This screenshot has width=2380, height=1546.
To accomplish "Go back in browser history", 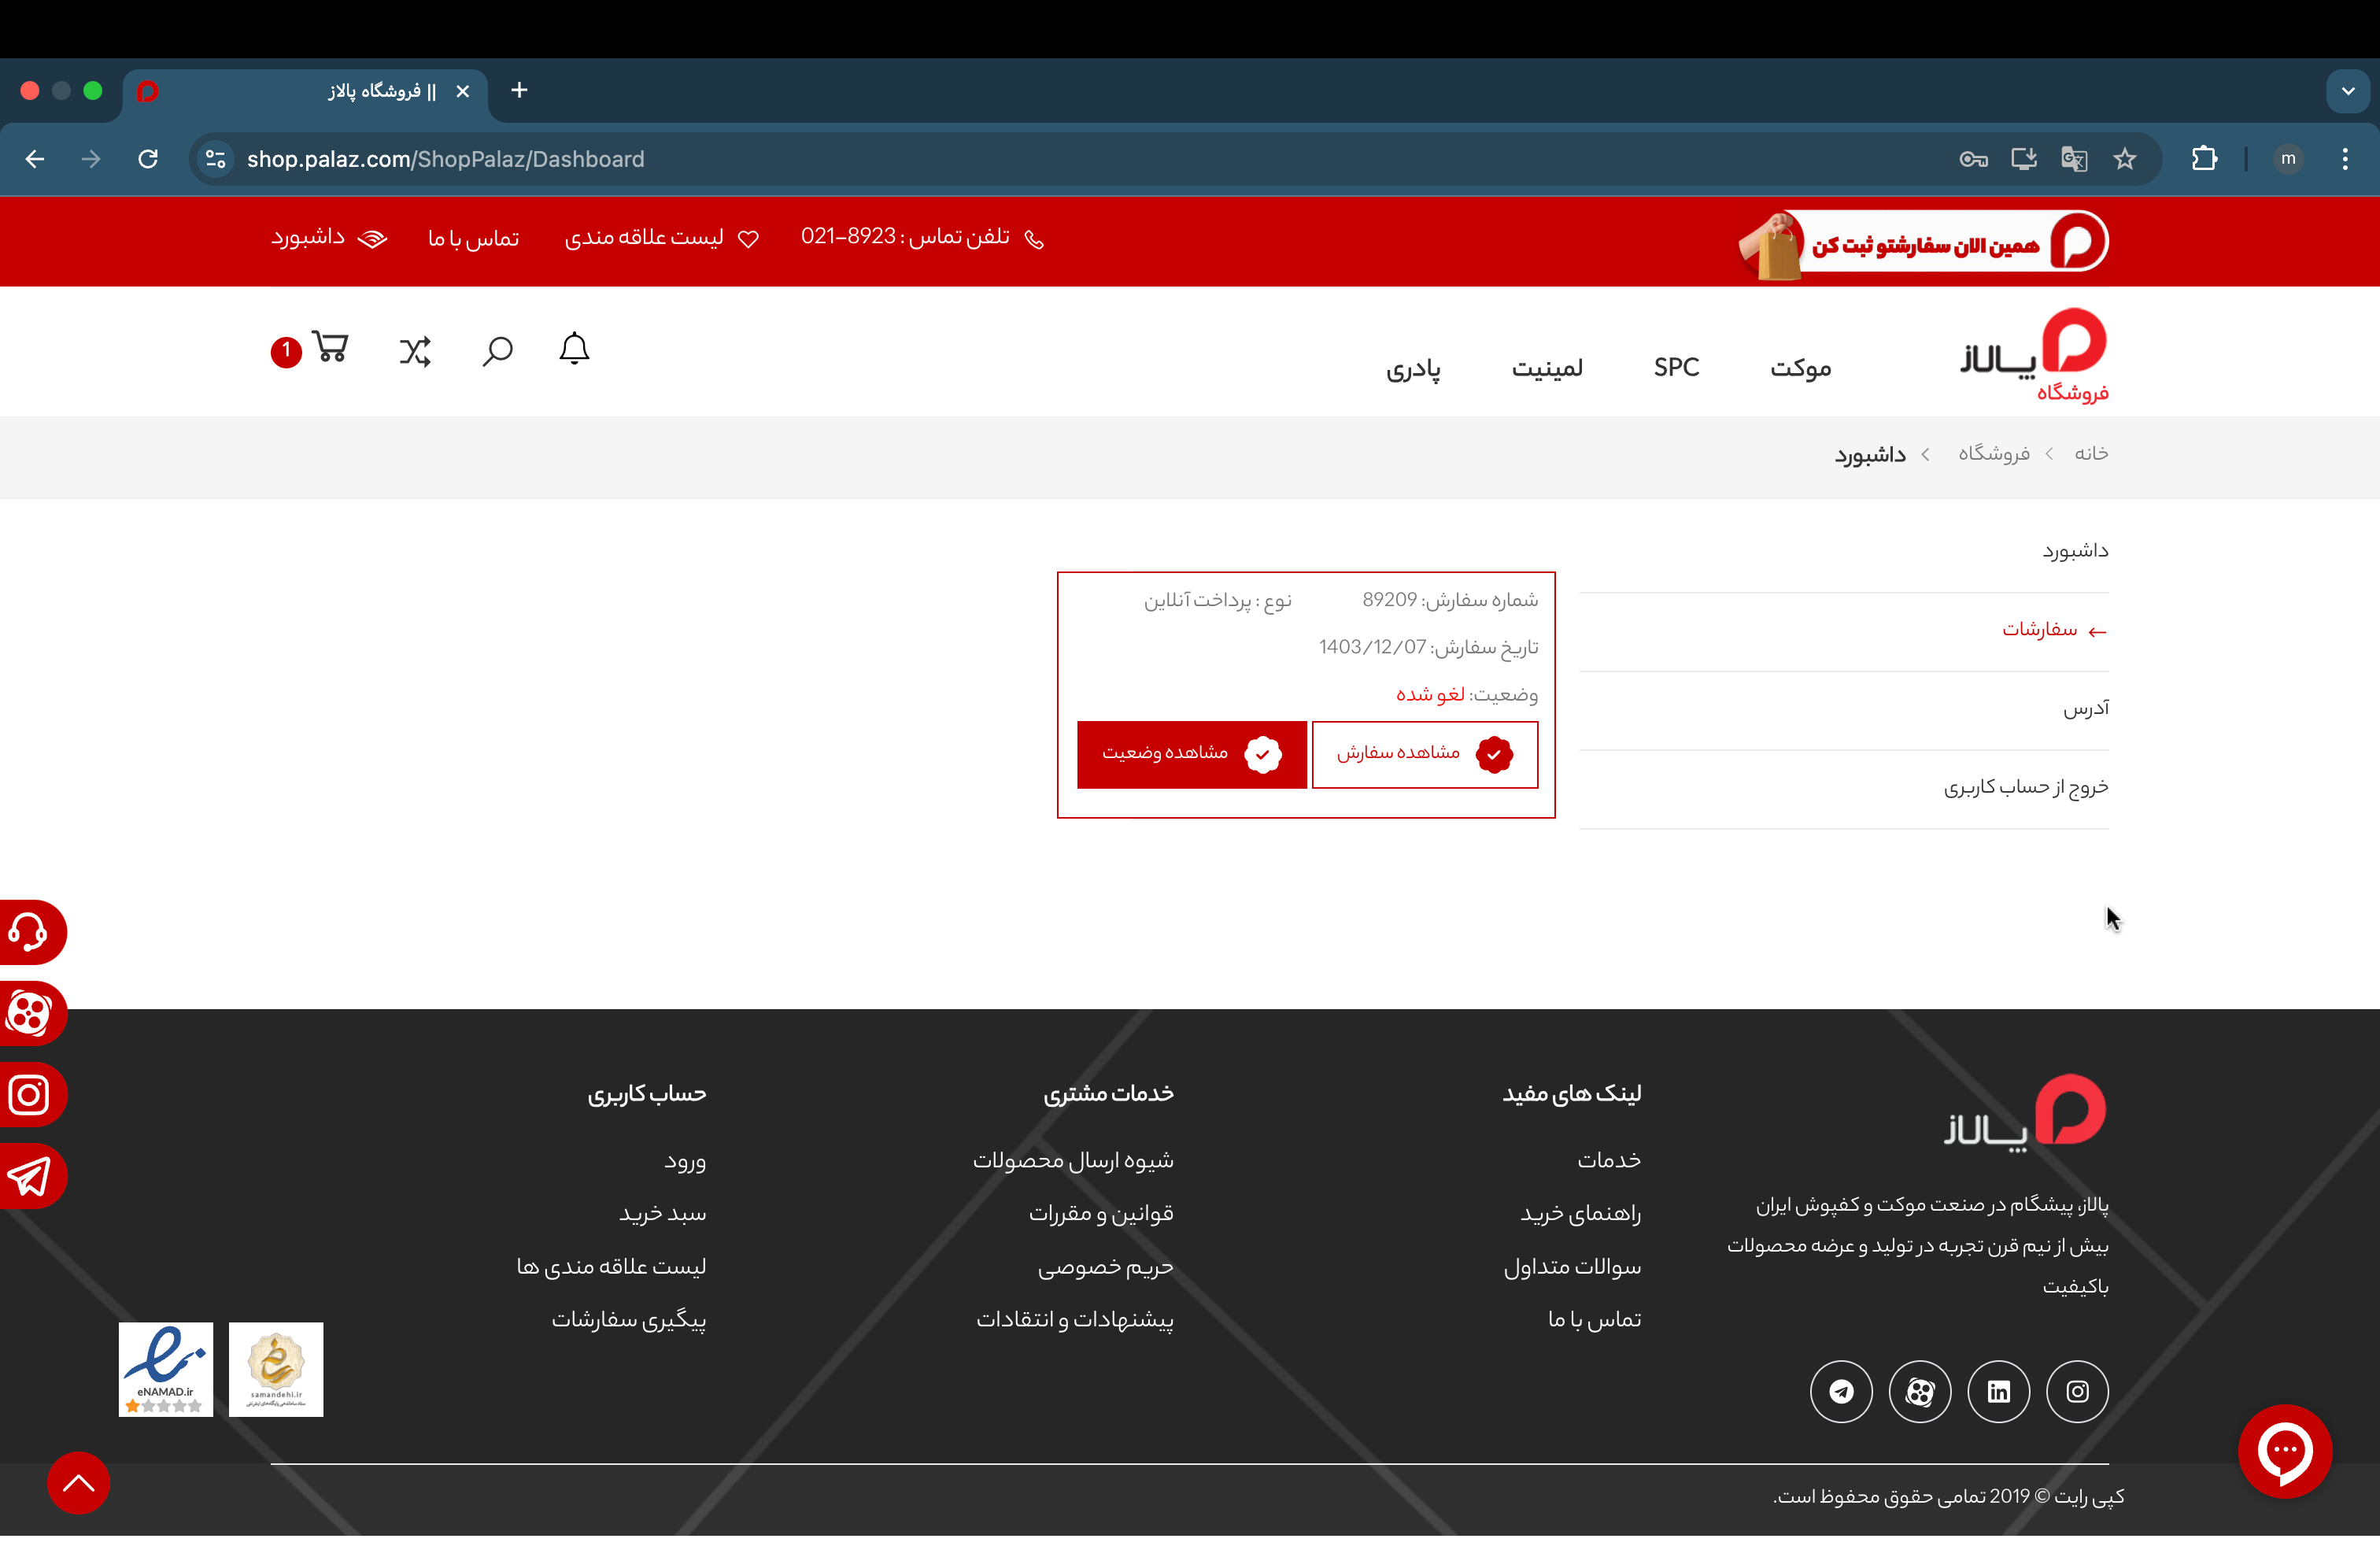I will [35, 159].
